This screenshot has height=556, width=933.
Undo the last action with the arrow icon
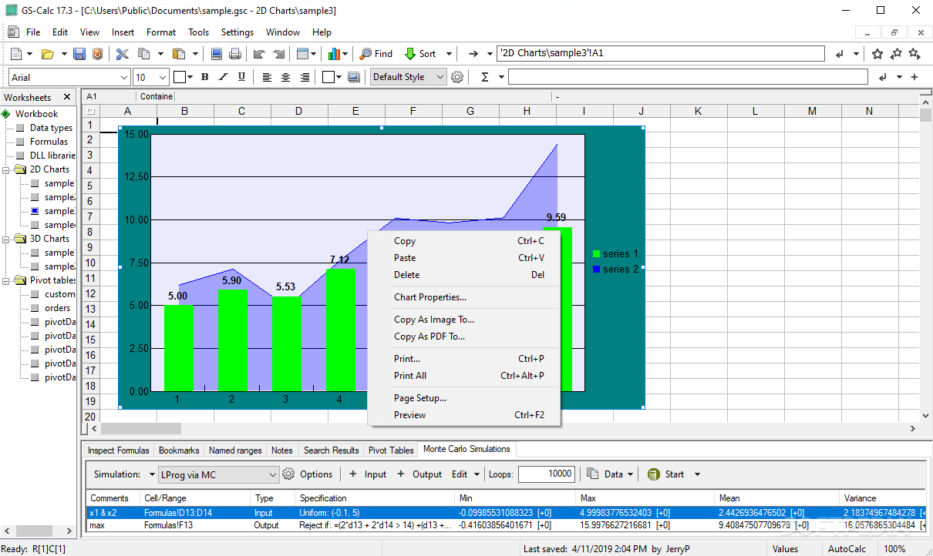click(x=260, y=54)
